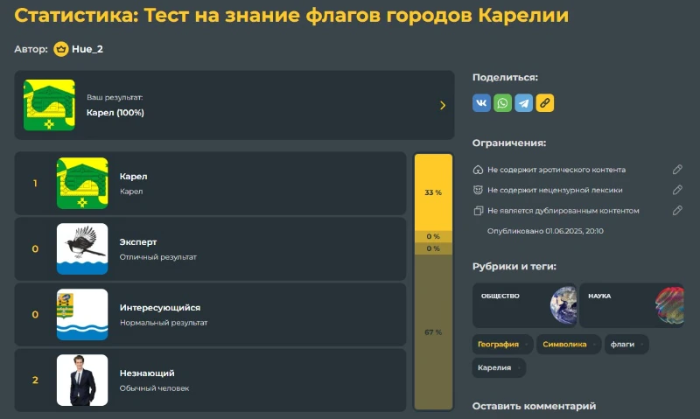700x419 pixels.
Task: Click the Незнающий result title
Action: (x=147, y=374)
